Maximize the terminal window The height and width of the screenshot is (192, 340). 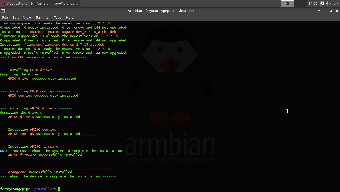tap(331, 11)
